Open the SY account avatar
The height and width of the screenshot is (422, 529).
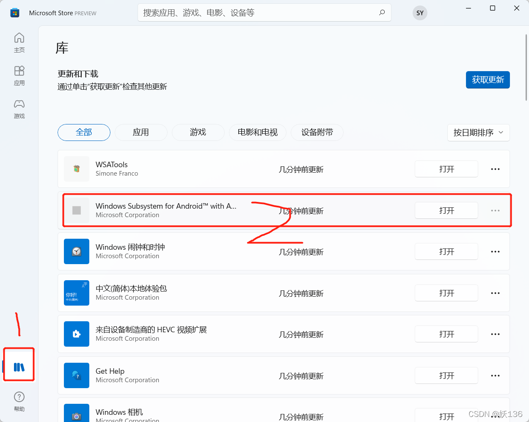tap(420, 13)
